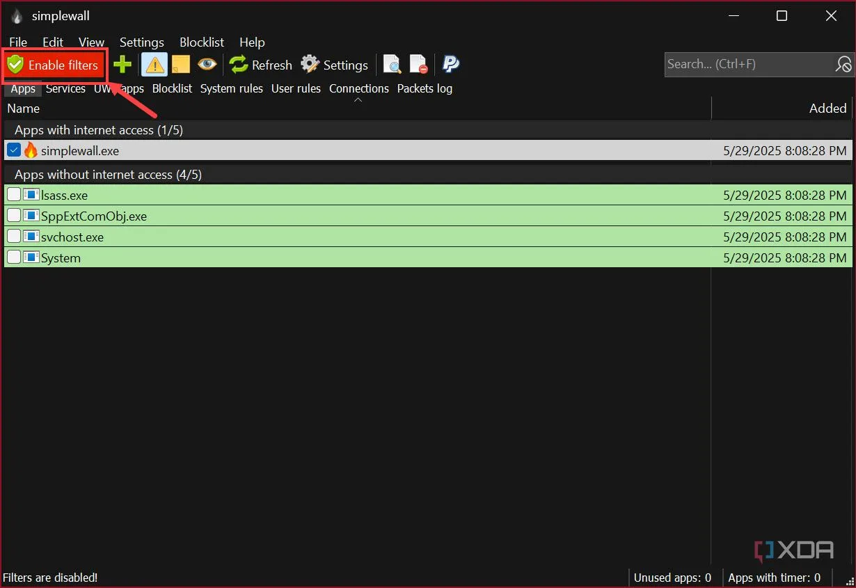The width and height of the screenshot is (856, 588).
Task: Switch to the User rules tab
Action: pos(296,88)
